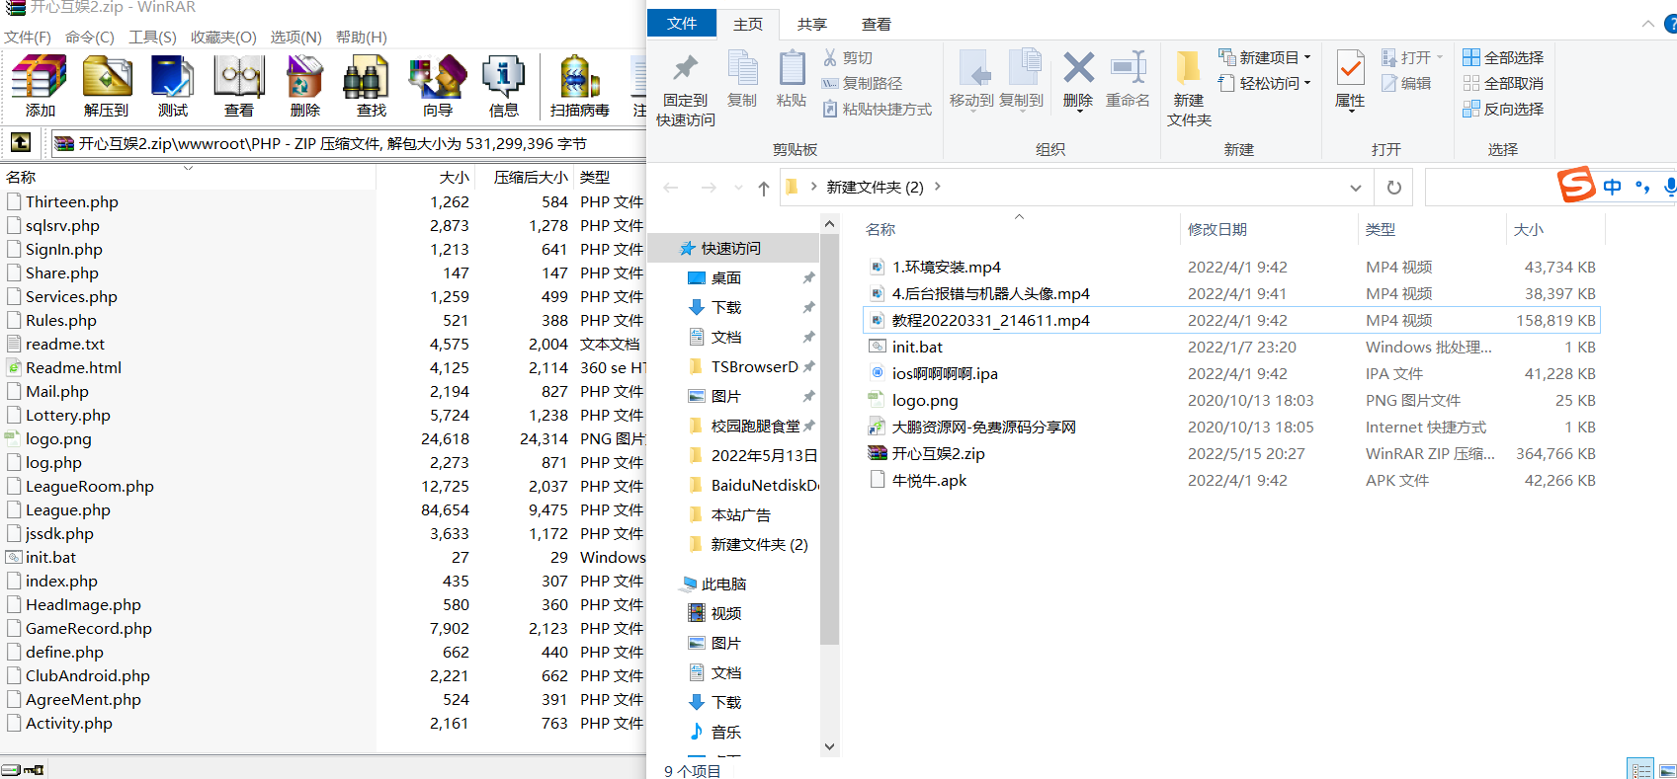Go up one folder level in WinRAR

coord(21,142)
